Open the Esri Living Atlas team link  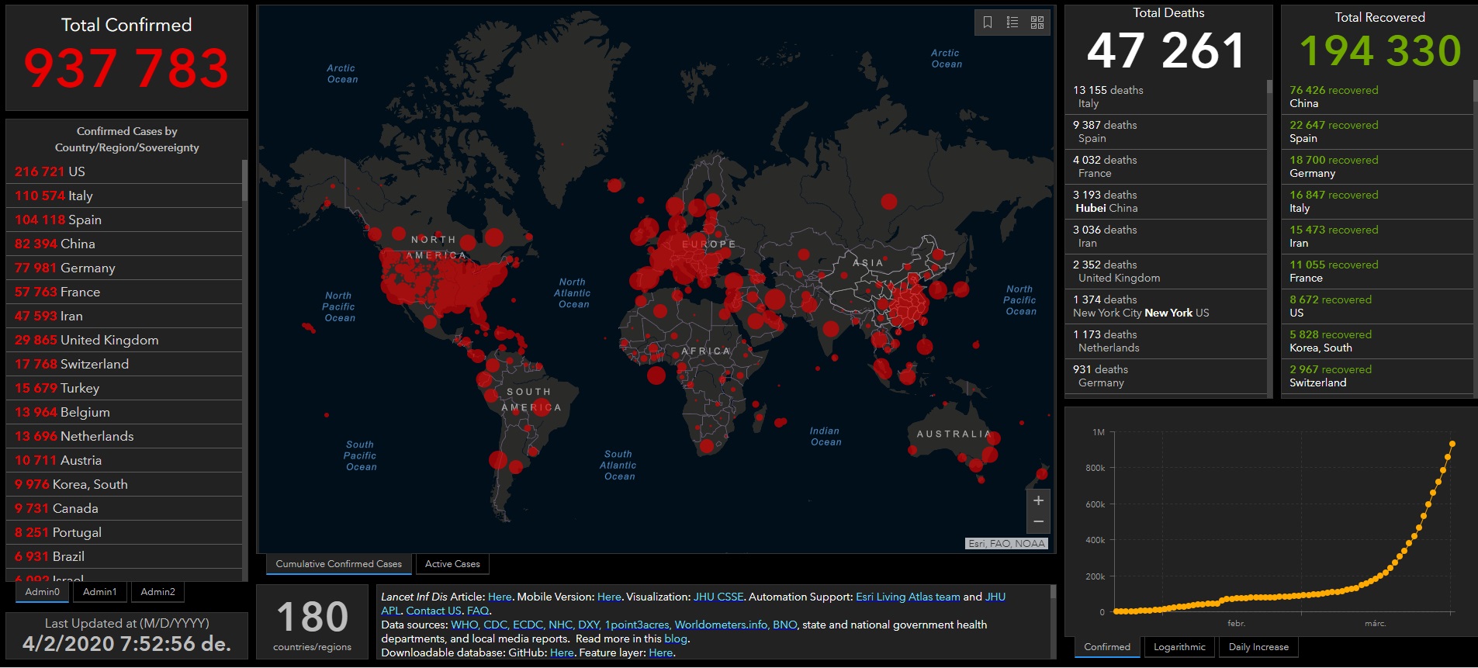coord(908,597)
